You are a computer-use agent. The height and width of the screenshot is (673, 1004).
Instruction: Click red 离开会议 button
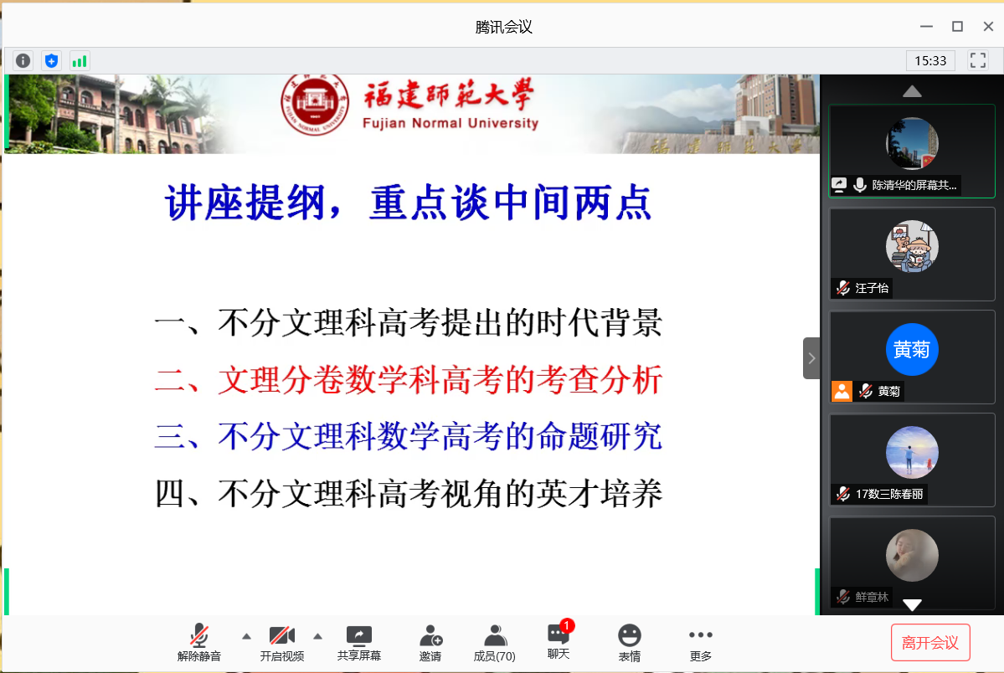929,643
